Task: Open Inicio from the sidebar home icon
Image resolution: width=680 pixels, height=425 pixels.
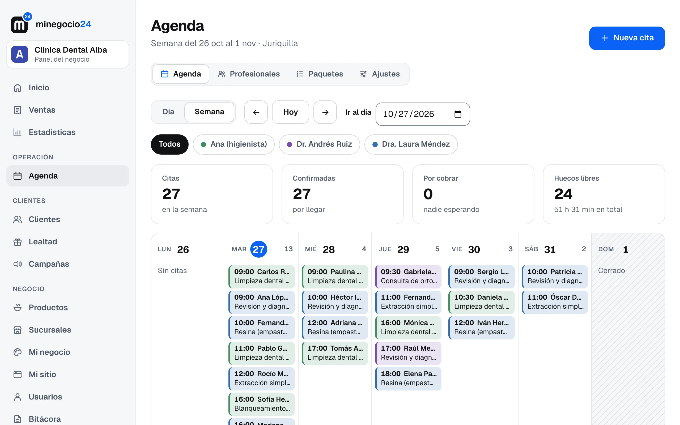Action: coord(18,88)
